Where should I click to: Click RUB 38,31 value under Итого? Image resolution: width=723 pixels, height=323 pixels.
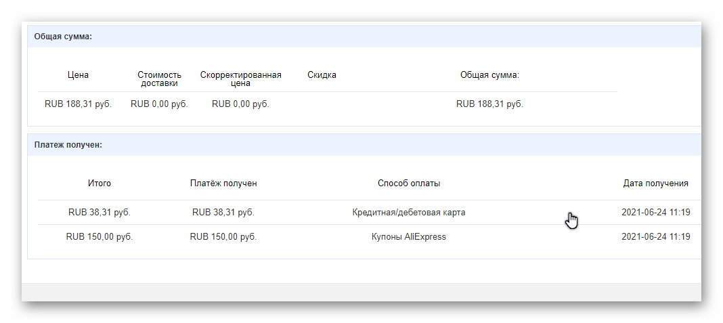pos(100,213)
